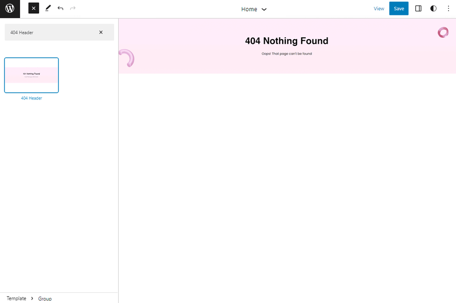Select the 404 Nothing Found heading block
This screenshot has width=456, height=303.
287,41
